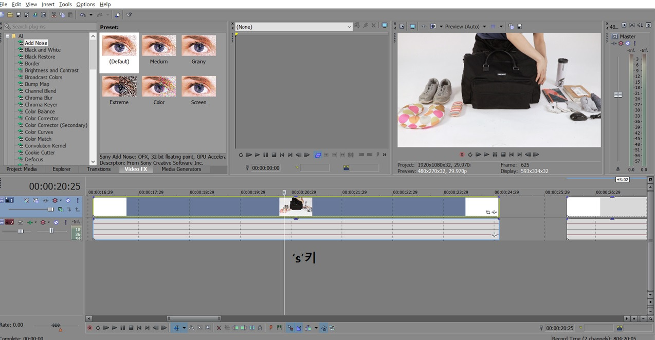This screenshot has width=655, height=340.
Task: Click Insert Region icon in bottom toolbar
Action: pyautogui.click(x=279, y=328)
